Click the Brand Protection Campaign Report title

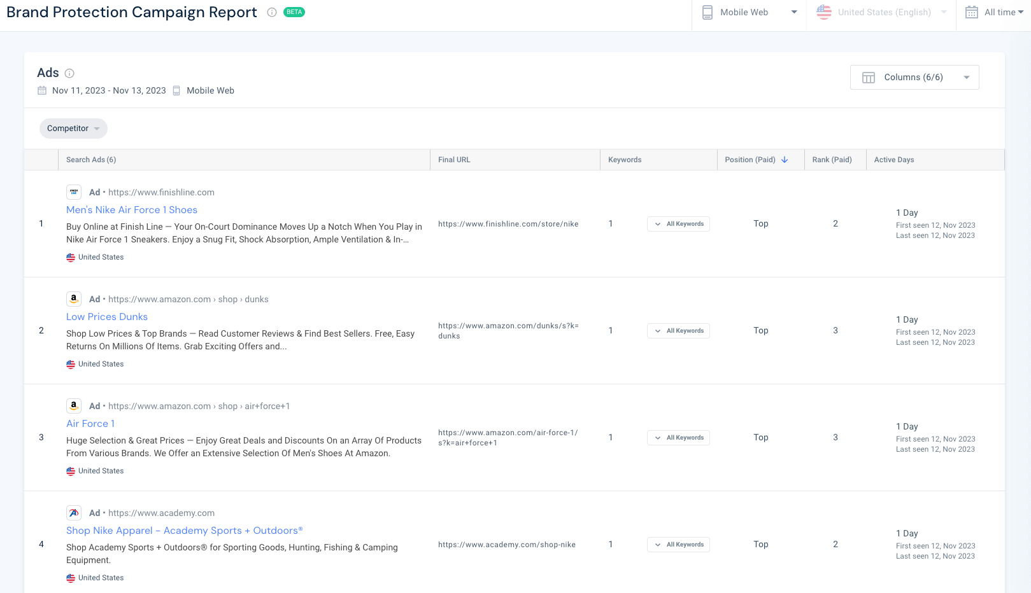click(x=132, y=12)
